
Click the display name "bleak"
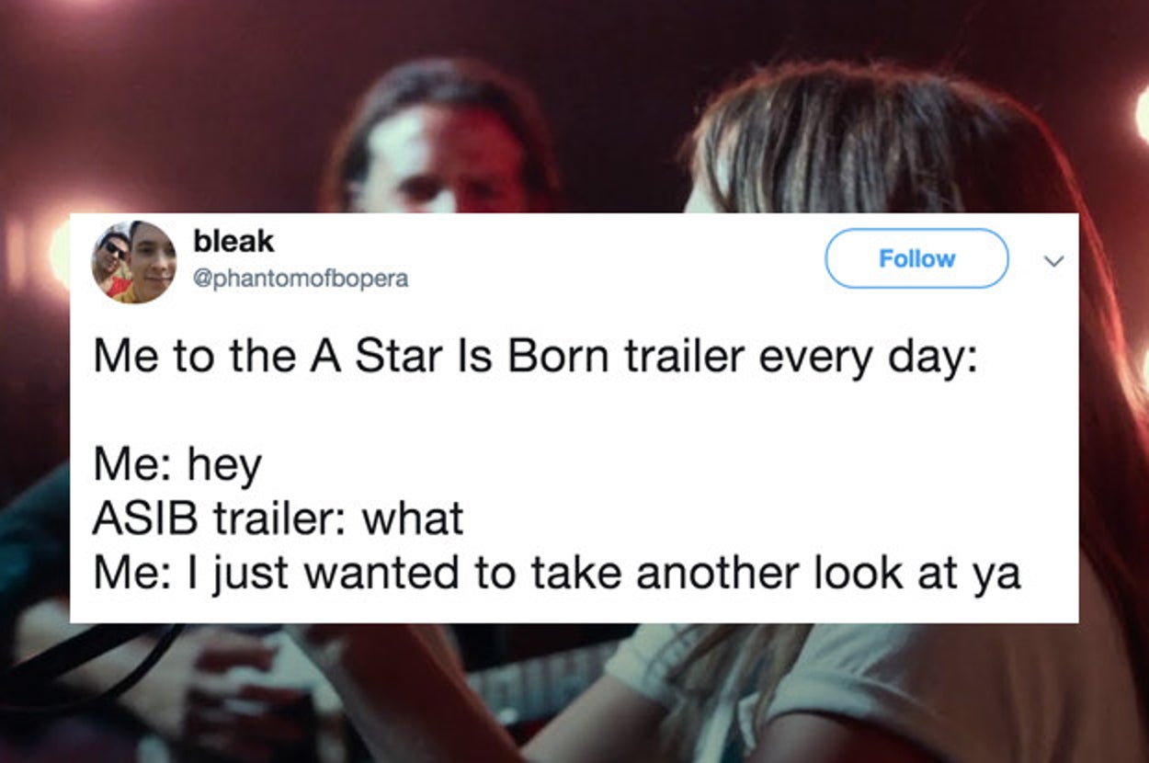point(233,242)
